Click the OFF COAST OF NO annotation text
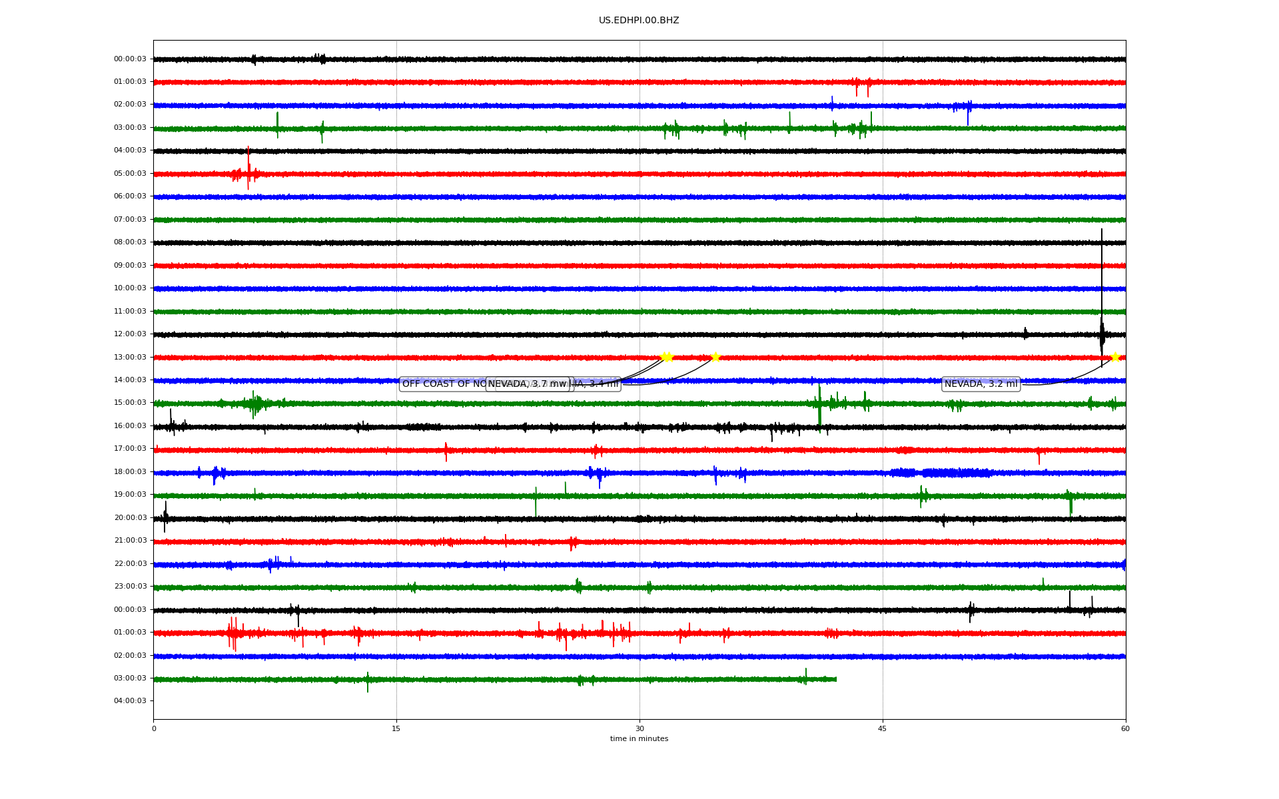 pos(444,384)
